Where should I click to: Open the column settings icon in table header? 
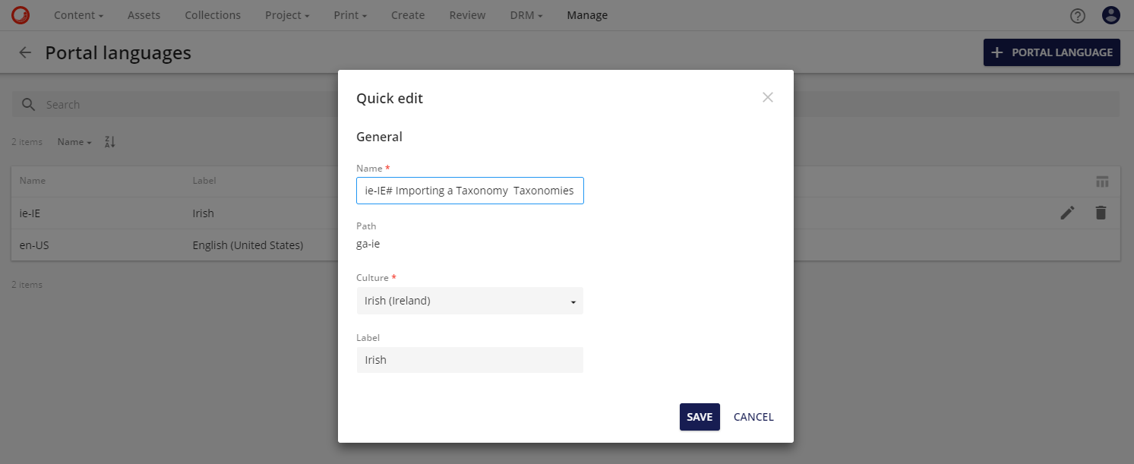tap(1102, 181)
